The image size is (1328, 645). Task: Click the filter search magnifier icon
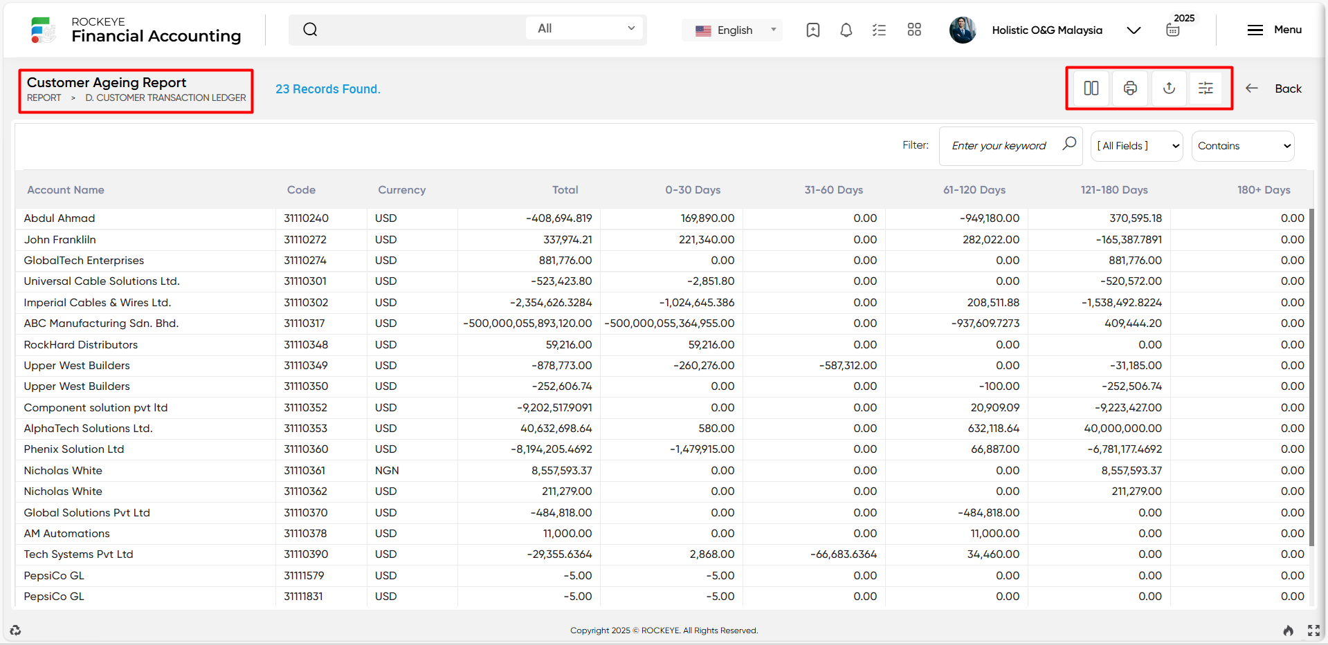pyautogui.click(x=1069, y=143)
